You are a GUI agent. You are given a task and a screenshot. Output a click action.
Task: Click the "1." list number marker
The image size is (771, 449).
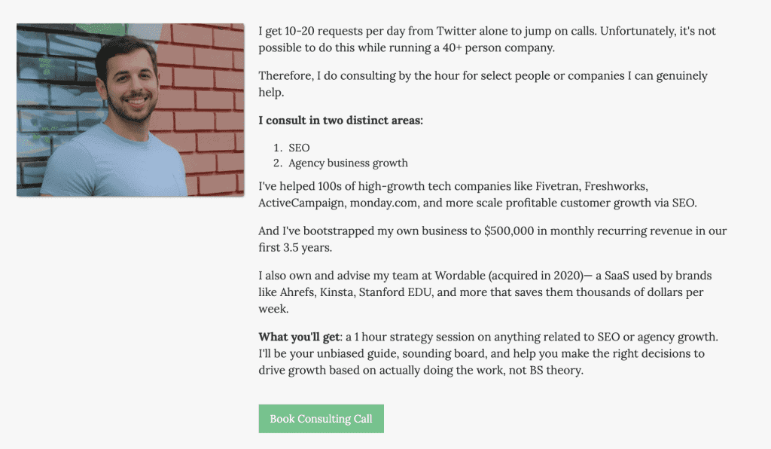[278, 148]
